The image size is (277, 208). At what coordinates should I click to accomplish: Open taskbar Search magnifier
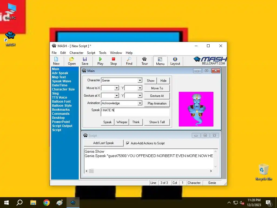pos(19,203)
